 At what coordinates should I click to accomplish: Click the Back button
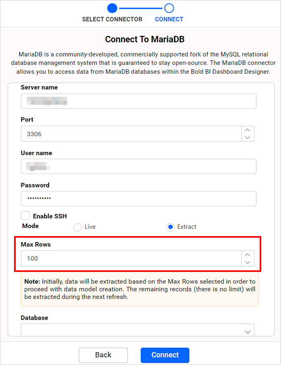103,355
